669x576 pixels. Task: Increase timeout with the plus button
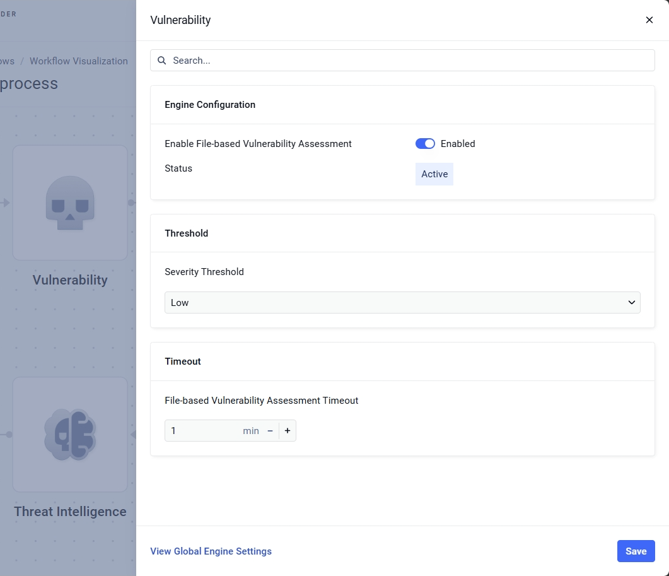click(288, 431)
